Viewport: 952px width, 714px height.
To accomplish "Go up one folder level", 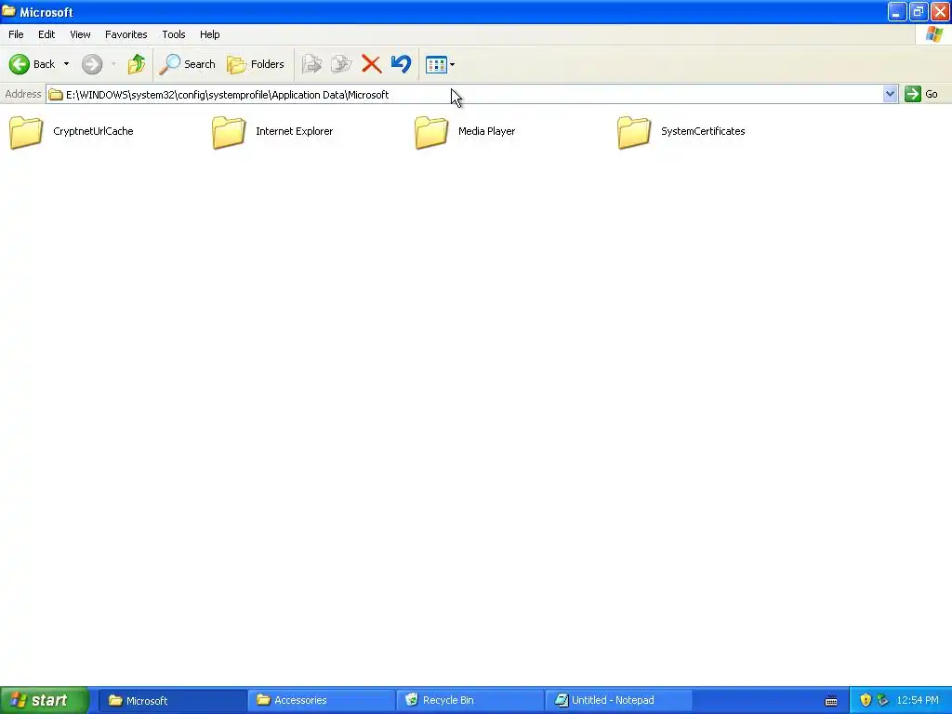I will click(x=137, y=64).
